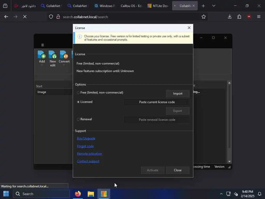
Task: Click the New edit icon in NTLite
Action: pyautogui.click(x=53, y=54)
